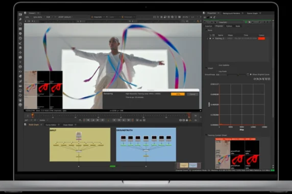Screen dimensions: 292x194
Task: Open the Merge nodes toolbar icon
Action: pyautogui.click(x=20, y=48)
